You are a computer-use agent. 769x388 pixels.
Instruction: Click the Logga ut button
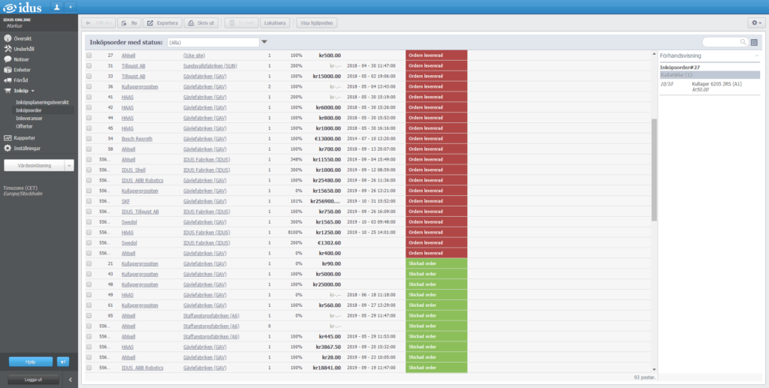click(33, 380)
